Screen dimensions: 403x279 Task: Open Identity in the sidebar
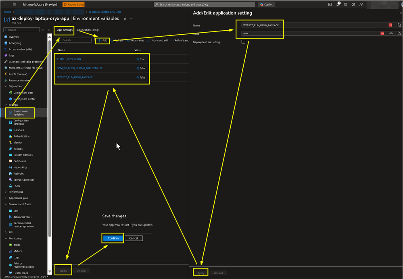coord(17,143)
